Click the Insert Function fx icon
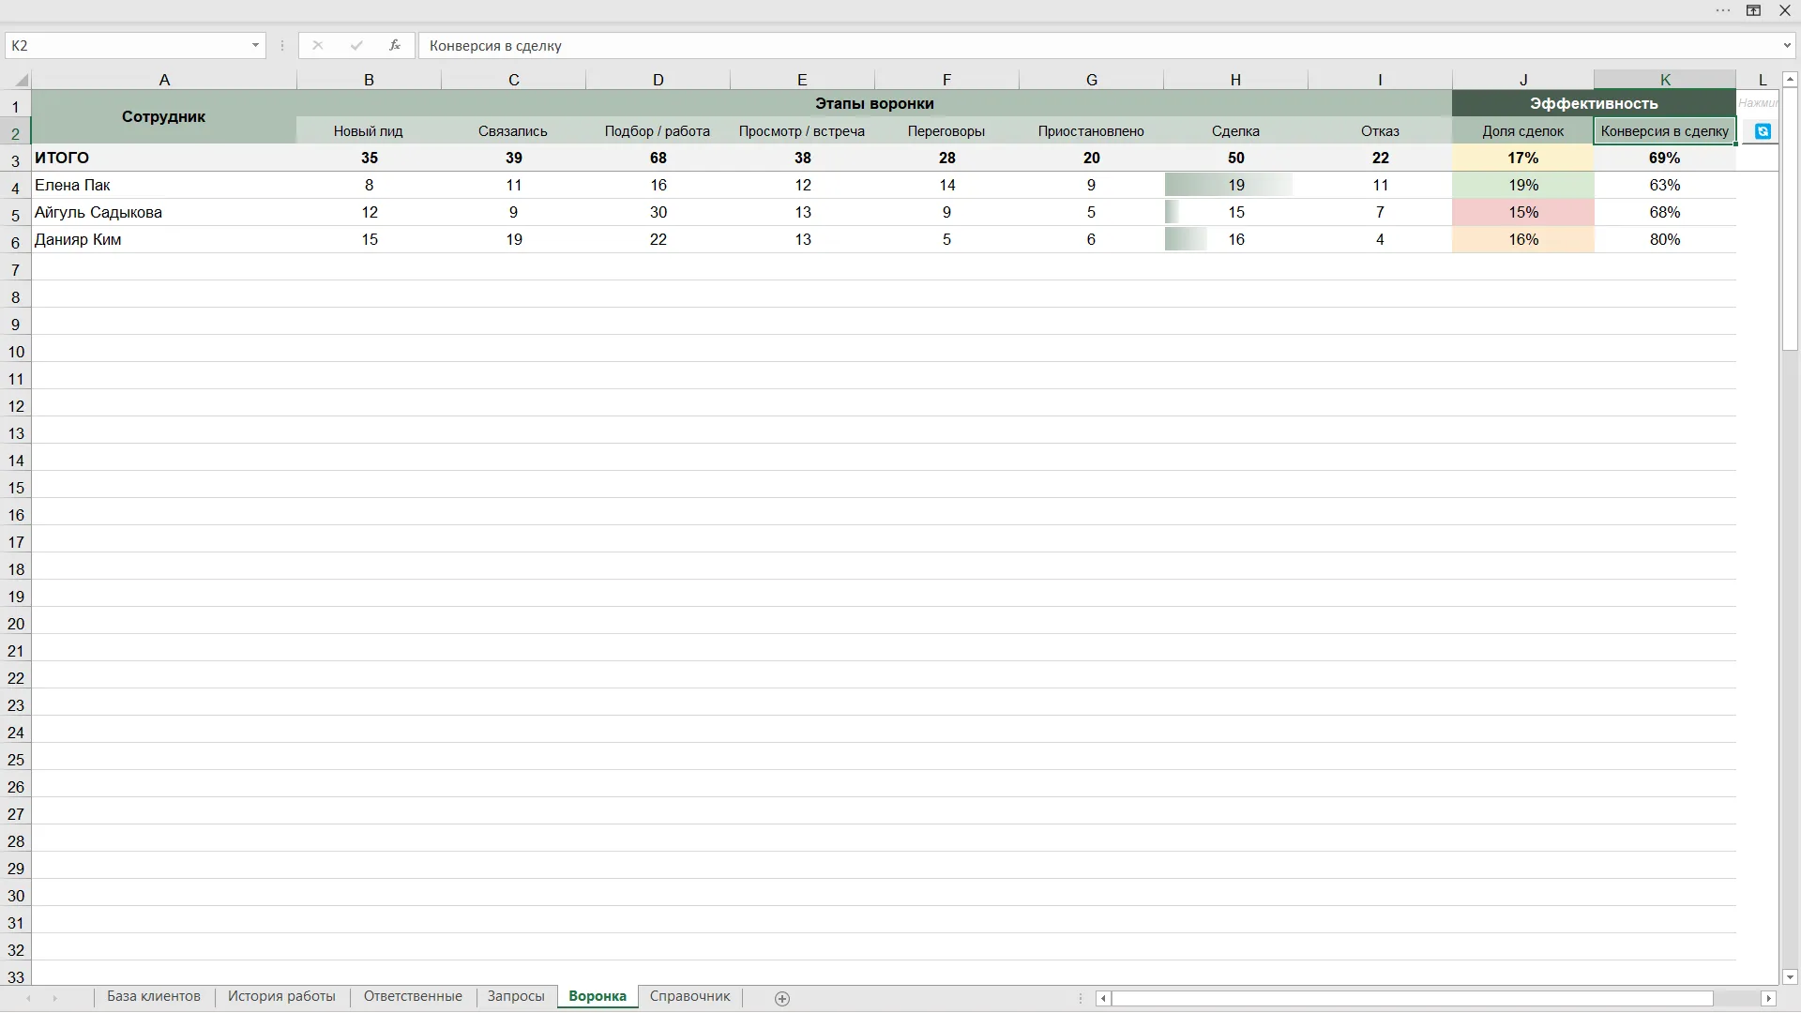Image resolution: width=1801 pixels, height=1013 pixels. click(x=395, y=45)
